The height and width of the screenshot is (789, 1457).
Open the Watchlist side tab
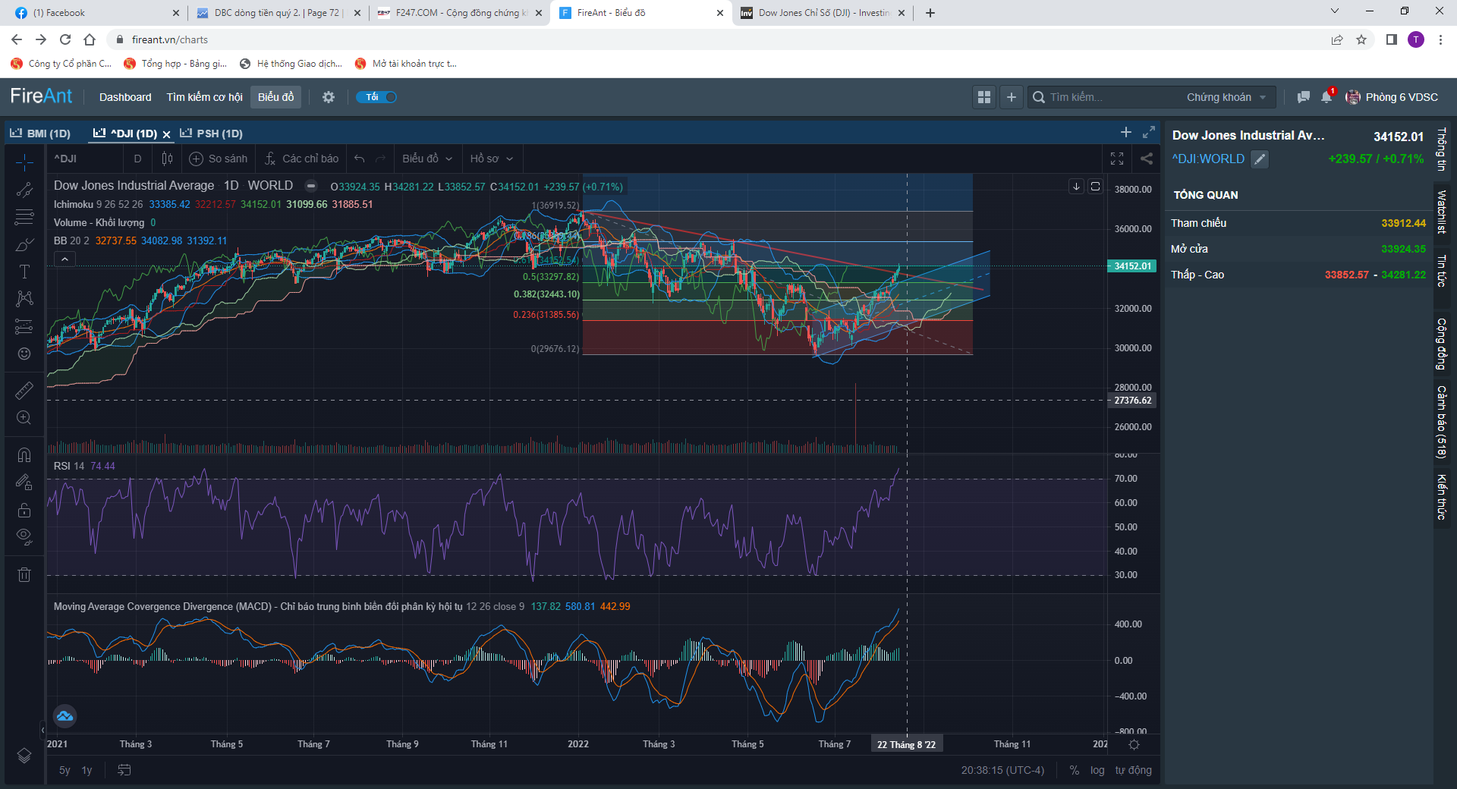coord(1442,212)
